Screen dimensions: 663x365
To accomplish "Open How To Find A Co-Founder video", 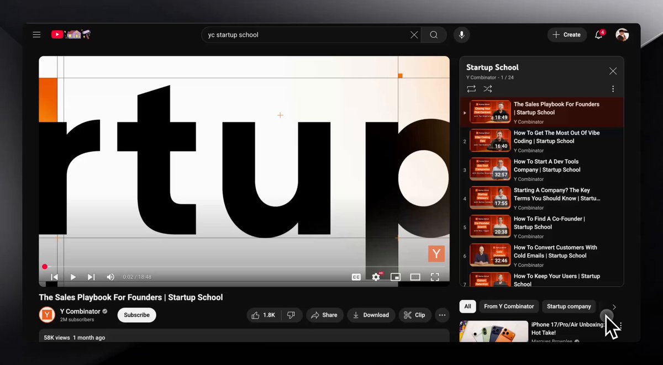I will 542,227.
